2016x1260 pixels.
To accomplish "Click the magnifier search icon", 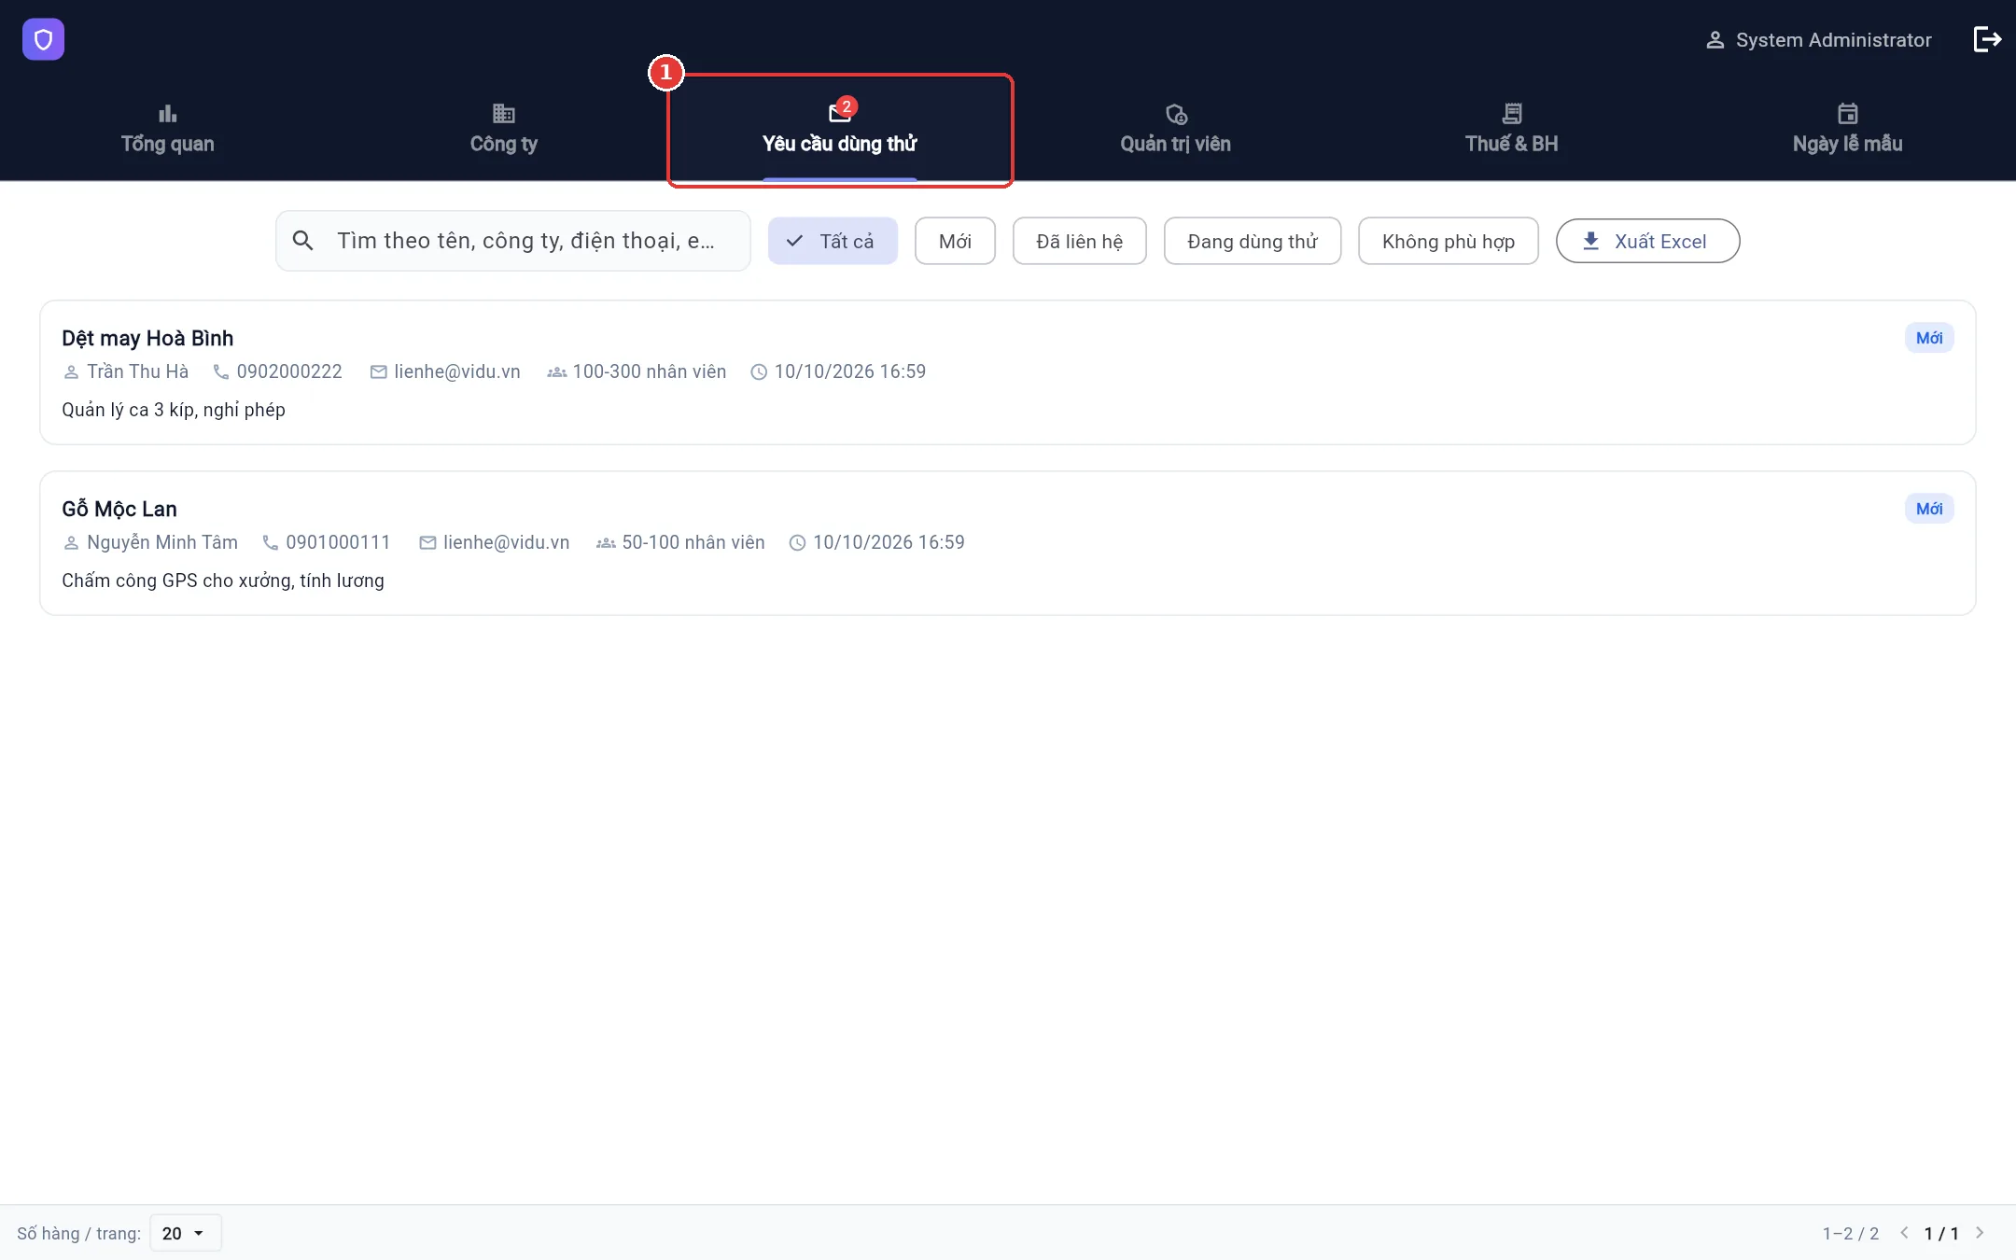I will pos(302,241).
